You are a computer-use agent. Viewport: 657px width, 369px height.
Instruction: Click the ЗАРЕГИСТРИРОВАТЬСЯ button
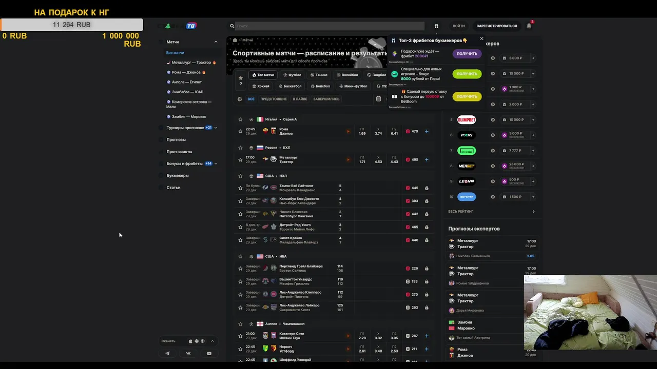[x=497, y=26]
